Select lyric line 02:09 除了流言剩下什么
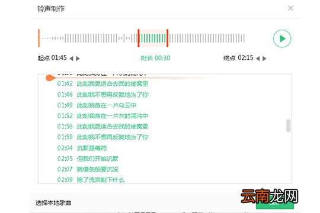 [91, 180]
